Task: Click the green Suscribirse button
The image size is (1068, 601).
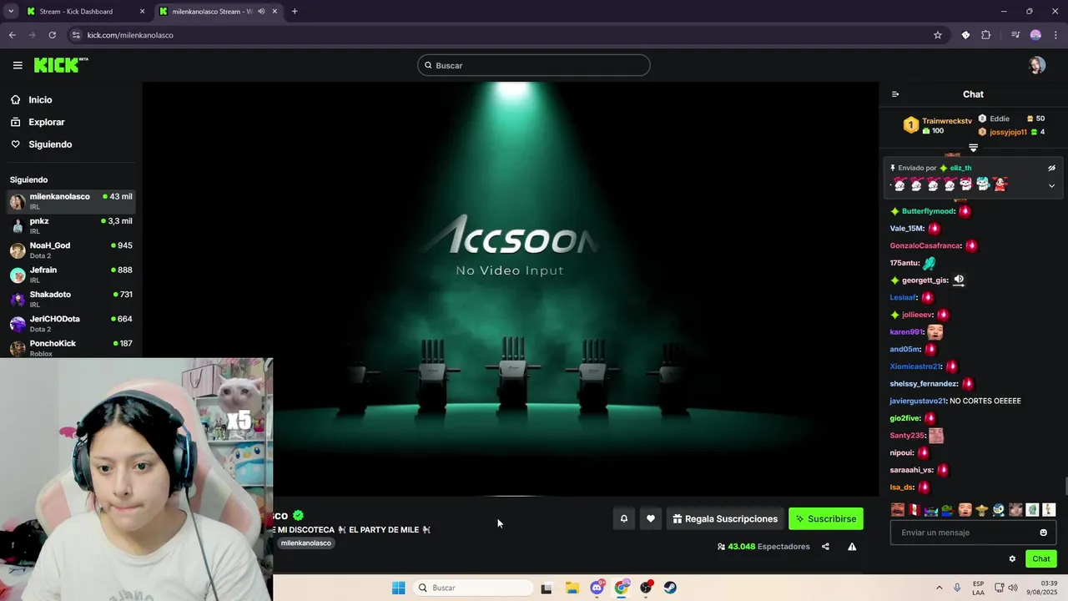Action: pyautogui.click(x=826, y=518)
